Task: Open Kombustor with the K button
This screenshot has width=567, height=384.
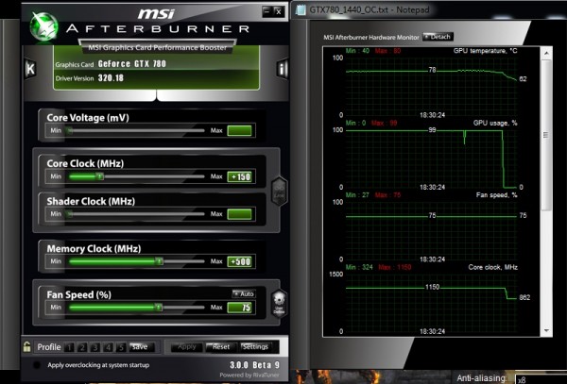Action: pyautogui.click(x=30, y=68)
